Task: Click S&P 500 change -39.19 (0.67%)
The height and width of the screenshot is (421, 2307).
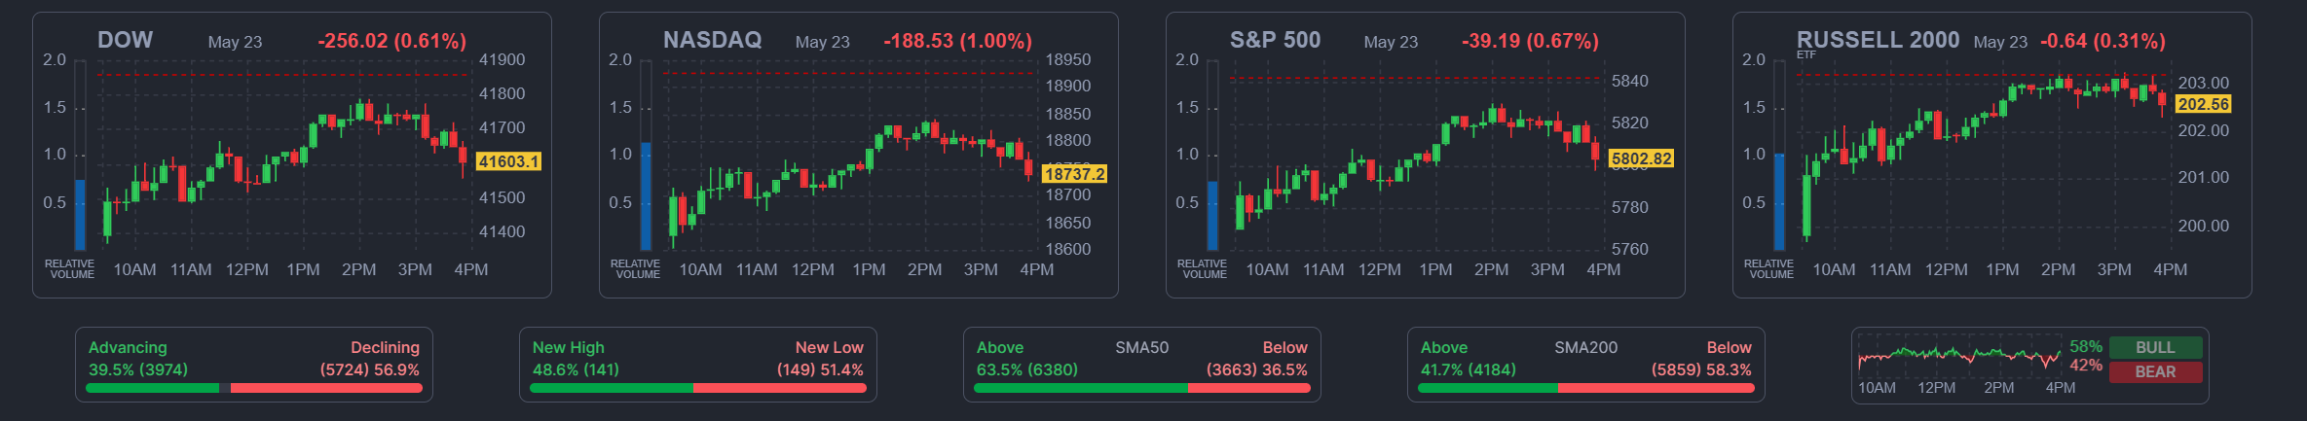Action: click(x=1530, y=41)
